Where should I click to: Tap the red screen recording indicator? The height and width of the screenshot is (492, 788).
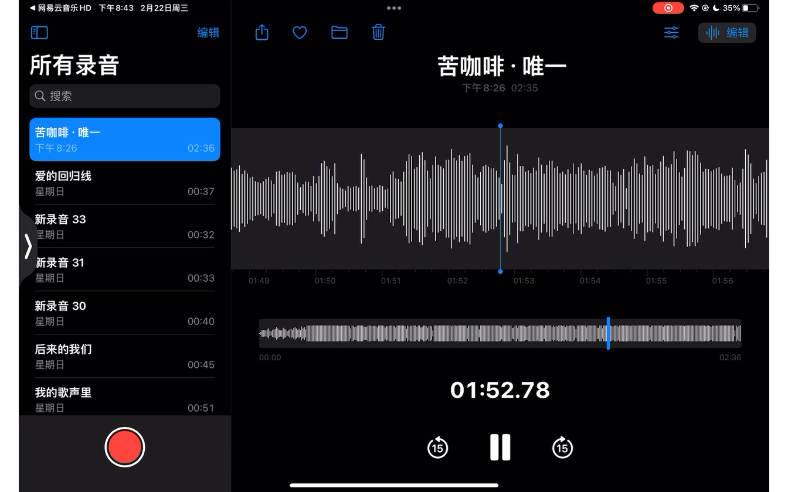(668, 8)
